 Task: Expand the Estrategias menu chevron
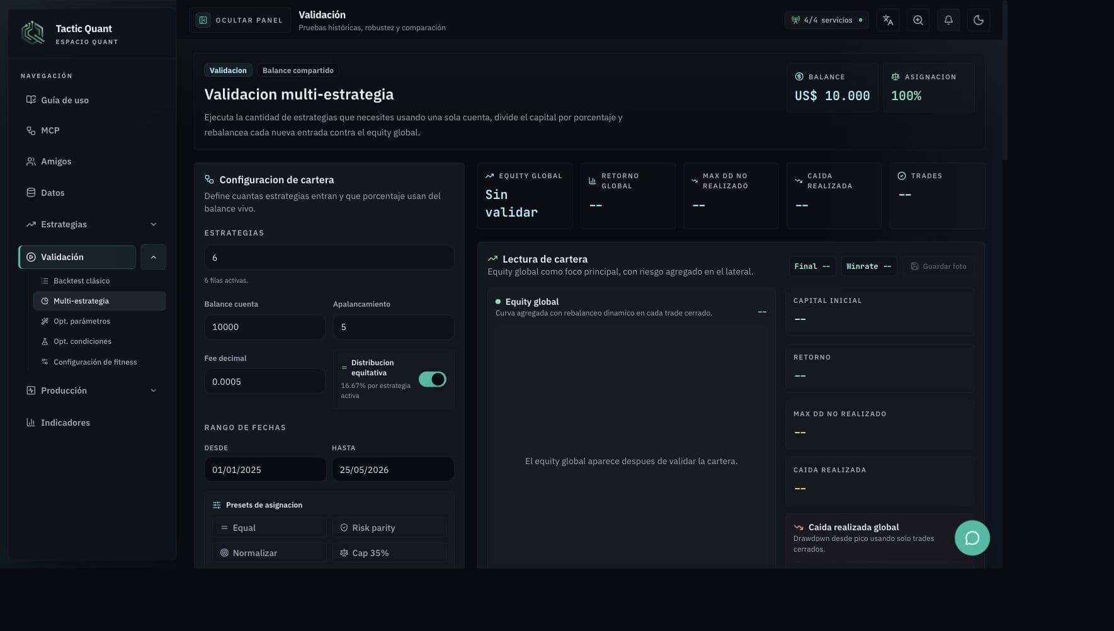click(x=154, y=224)
